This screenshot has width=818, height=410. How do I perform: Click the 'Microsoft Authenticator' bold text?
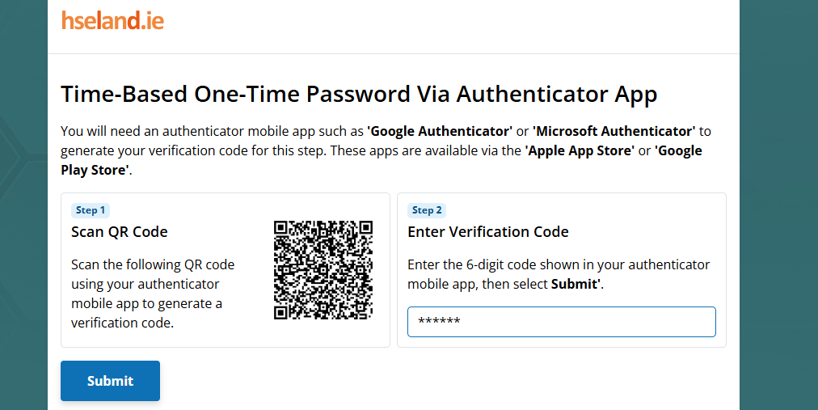614,131
